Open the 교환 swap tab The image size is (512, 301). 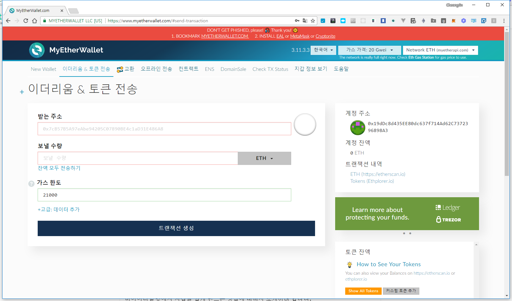[126, 69]
